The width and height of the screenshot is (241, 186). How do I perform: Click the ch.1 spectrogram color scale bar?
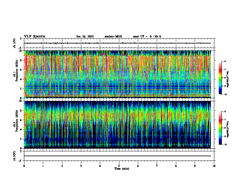point(220,78)
